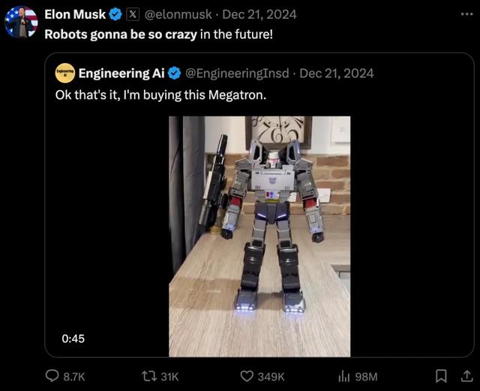
Task: Click the share icon
Action: click(464, 376)
